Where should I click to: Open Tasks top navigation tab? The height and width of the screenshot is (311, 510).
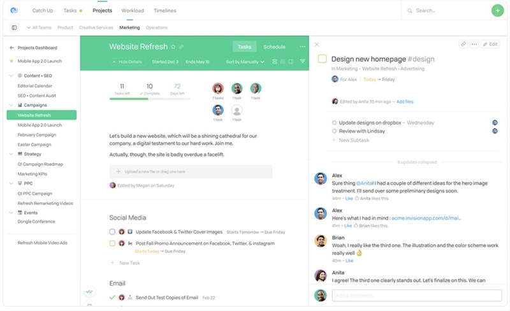pos(70,11)
